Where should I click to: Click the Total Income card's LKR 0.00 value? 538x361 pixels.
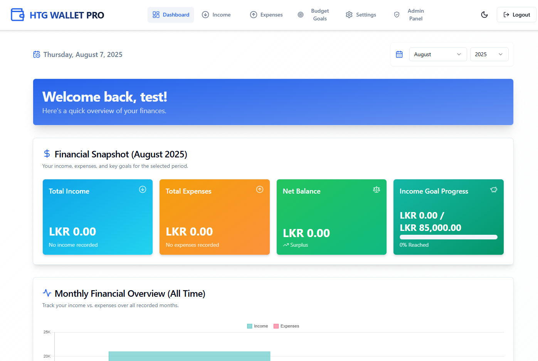(x=72, y=232)
